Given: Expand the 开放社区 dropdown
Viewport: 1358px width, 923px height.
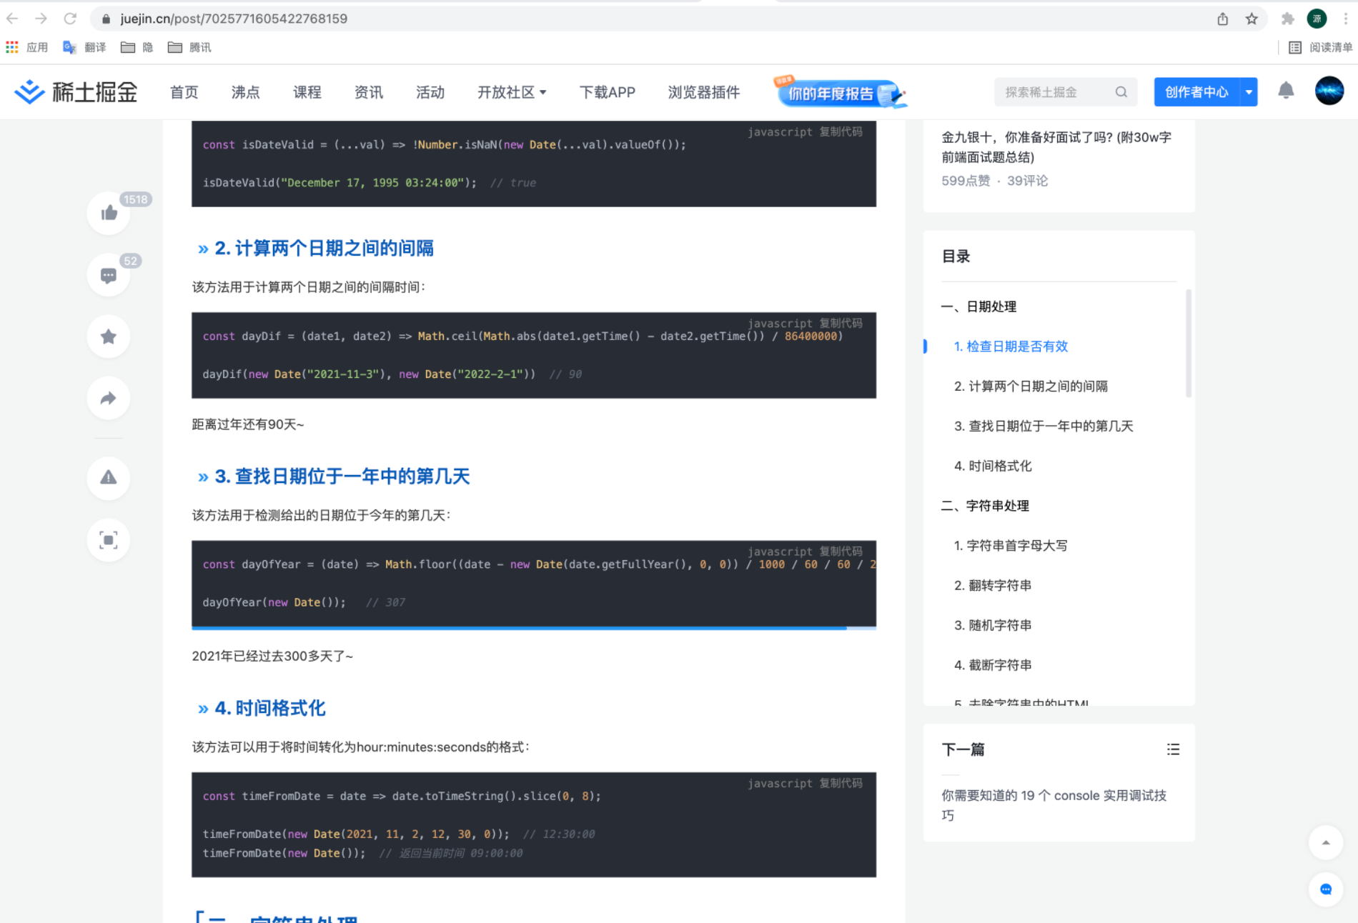Looking at the screenshot, I should pos(512,91).
